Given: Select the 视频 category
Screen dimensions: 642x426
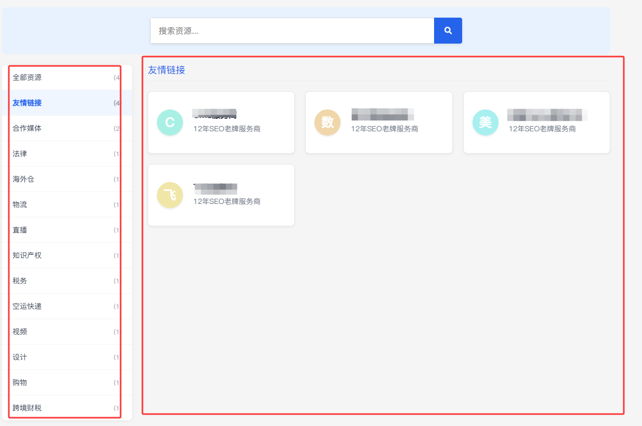Looking at the screenshot, I should click(67, 332).
